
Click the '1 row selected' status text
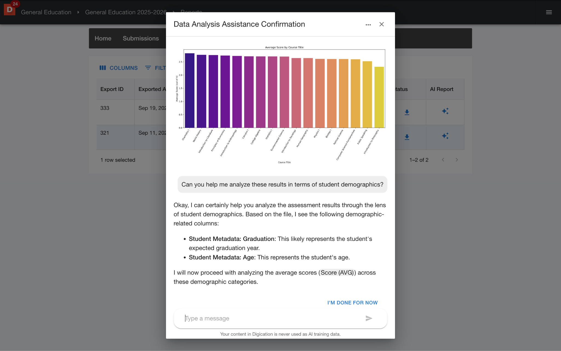point(118,160)
